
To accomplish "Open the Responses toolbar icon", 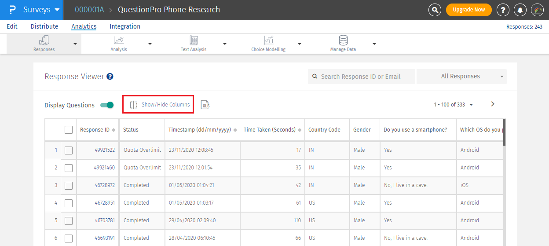I will pos(44,40).
